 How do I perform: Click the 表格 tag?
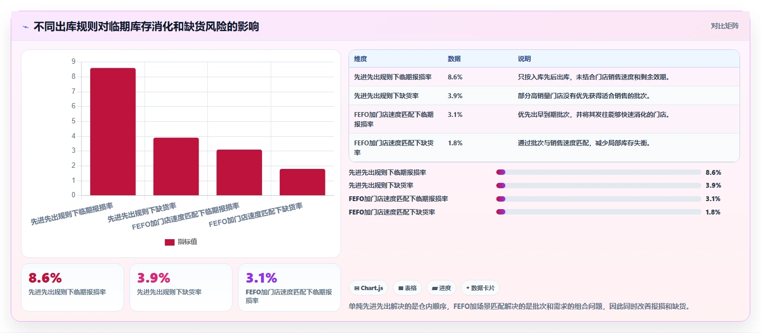(408, 288)
